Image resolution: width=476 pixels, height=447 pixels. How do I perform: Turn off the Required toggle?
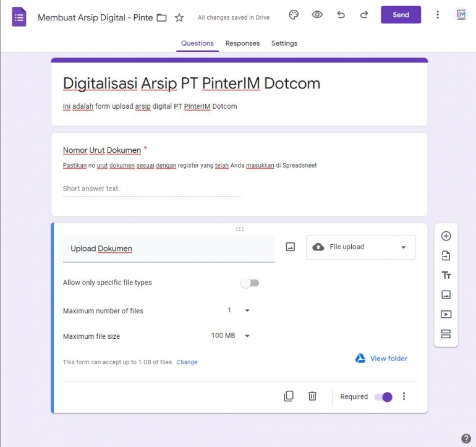(x=383, y=396)
